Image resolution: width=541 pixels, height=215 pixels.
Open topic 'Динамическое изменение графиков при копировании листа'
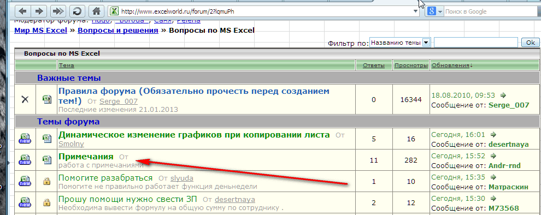tap(194, 135)
